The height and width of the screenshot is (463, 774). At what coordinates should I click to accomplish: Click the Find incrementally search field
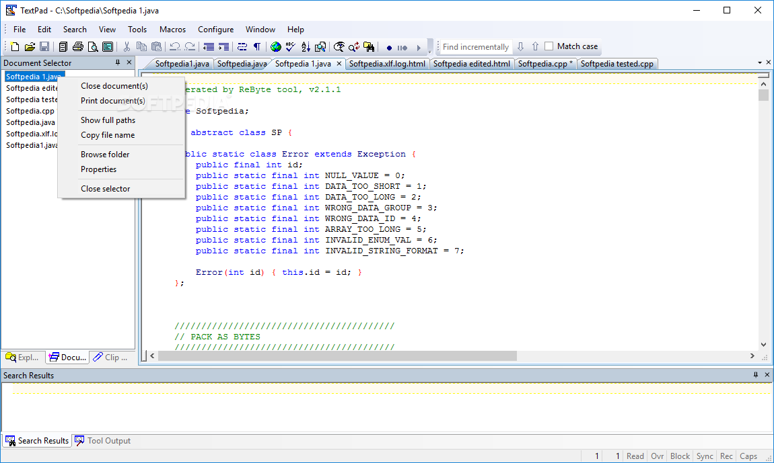(475, 47)
